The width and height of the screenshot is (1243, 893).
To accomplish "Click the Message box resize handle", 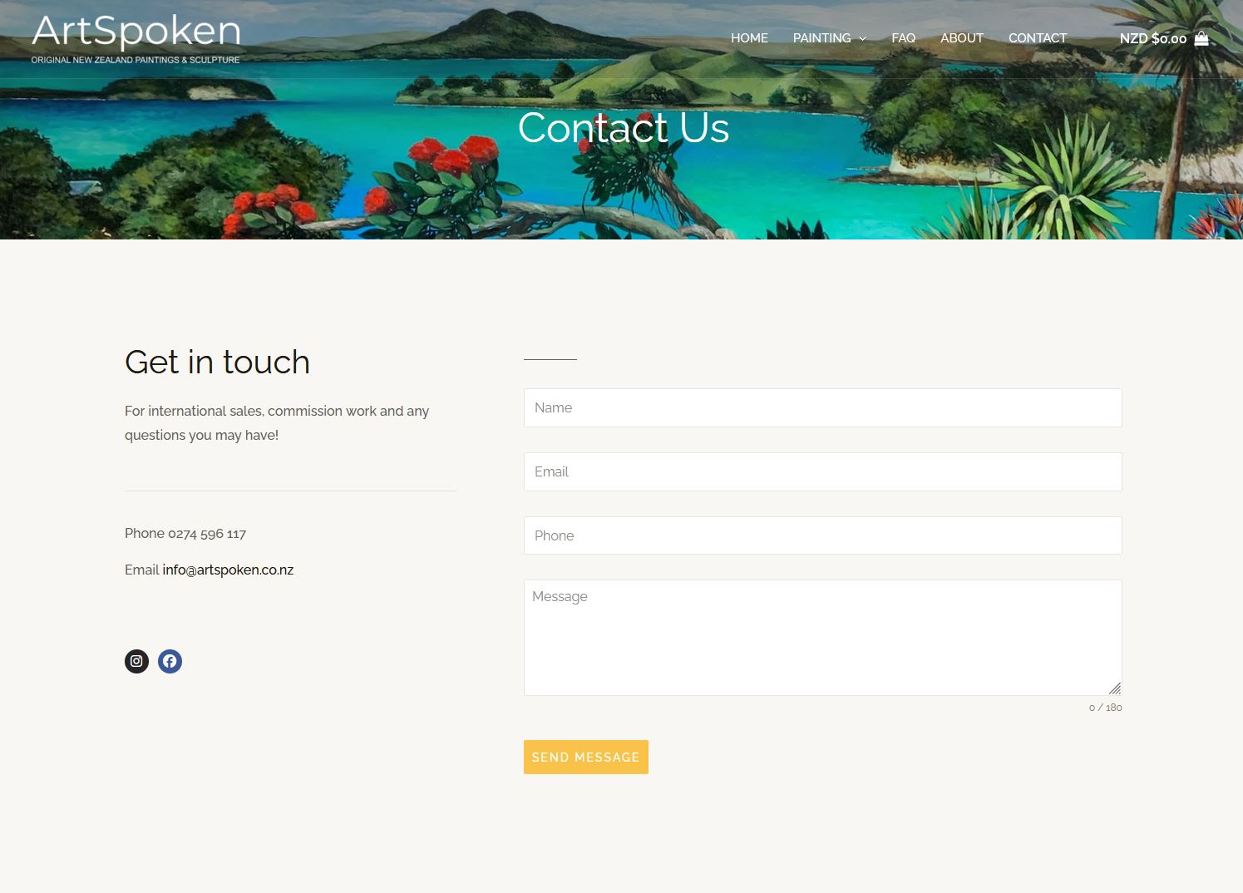I will pyautogui.click(x=1115, y=688).
